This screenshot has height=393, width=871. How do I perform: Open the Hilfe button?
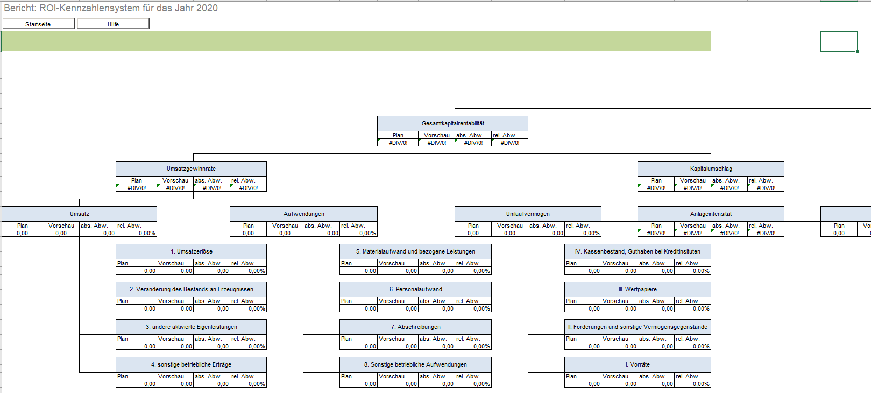(x=113, y=24)
